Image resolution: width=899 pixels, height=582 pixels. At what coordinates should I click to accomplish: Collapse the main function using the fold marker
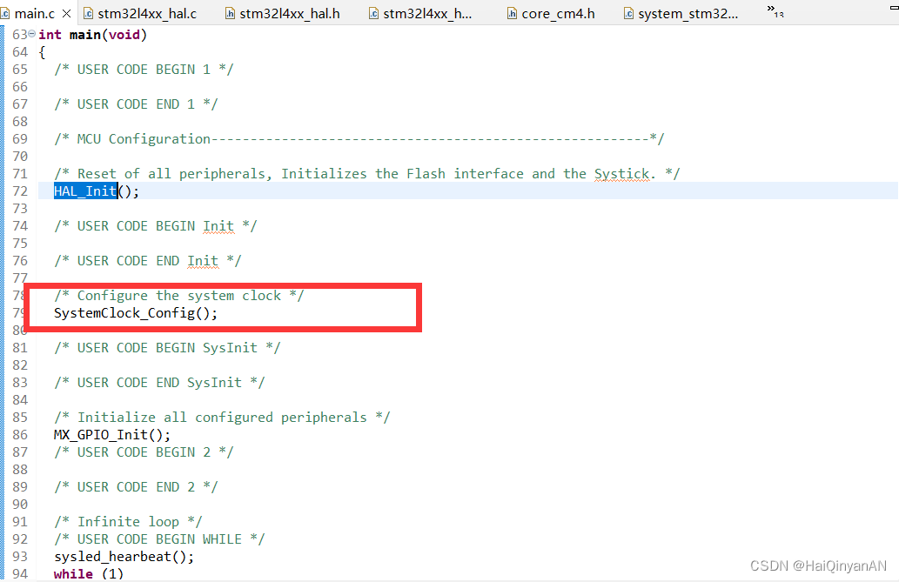(31, 34)
